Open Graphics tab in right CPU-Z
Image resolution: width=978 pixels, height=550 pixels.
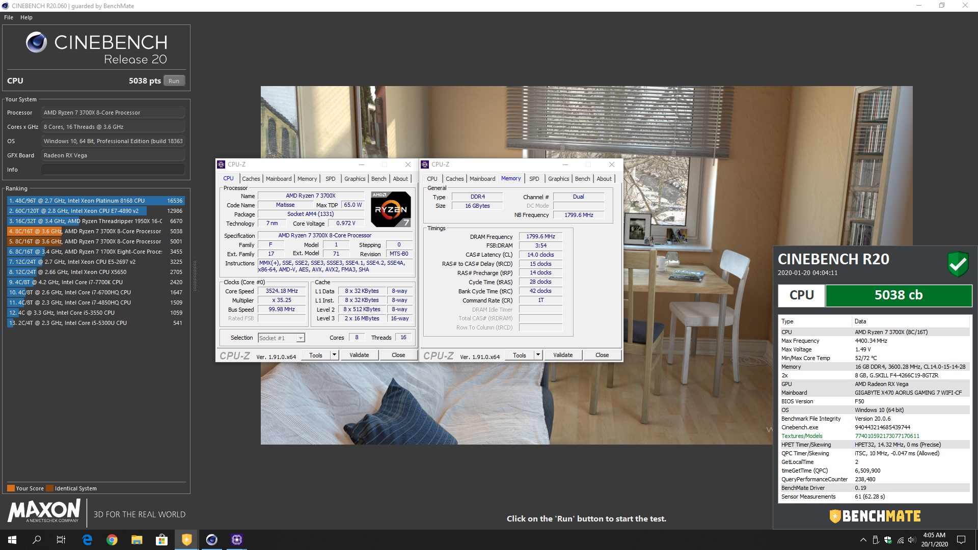tap(559, 179)
